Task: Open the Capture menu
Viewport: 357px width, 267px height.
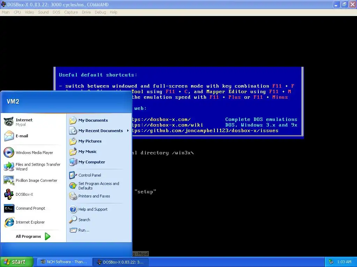Action: point(71,12)
